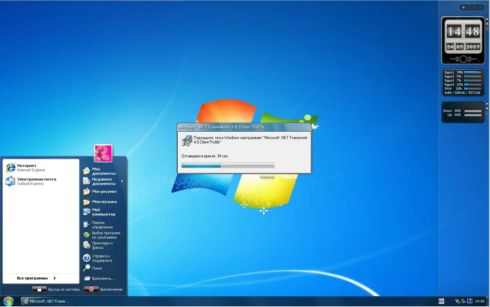The image size is (490, 307).
Task: Click the flip clock gadget drag handle
Action: point(487,29)
